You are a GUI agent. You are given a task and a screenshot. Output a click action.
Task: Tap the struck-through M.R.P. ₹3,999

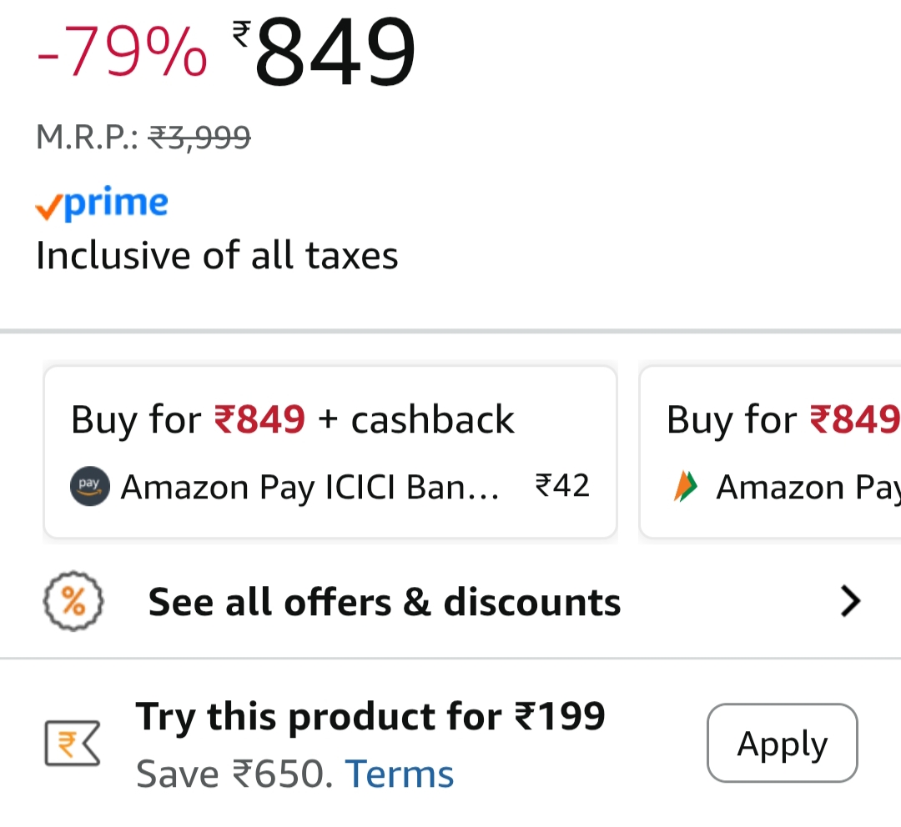point(199,136)
